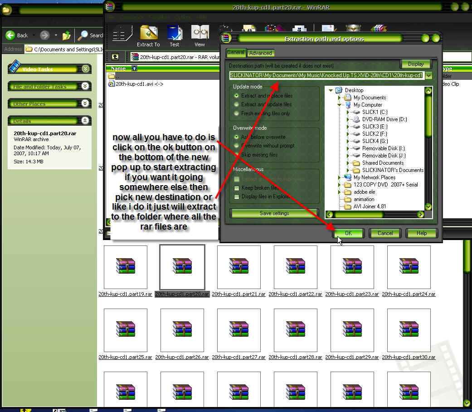Open the destination path dropdown arrow

(428, 75)
